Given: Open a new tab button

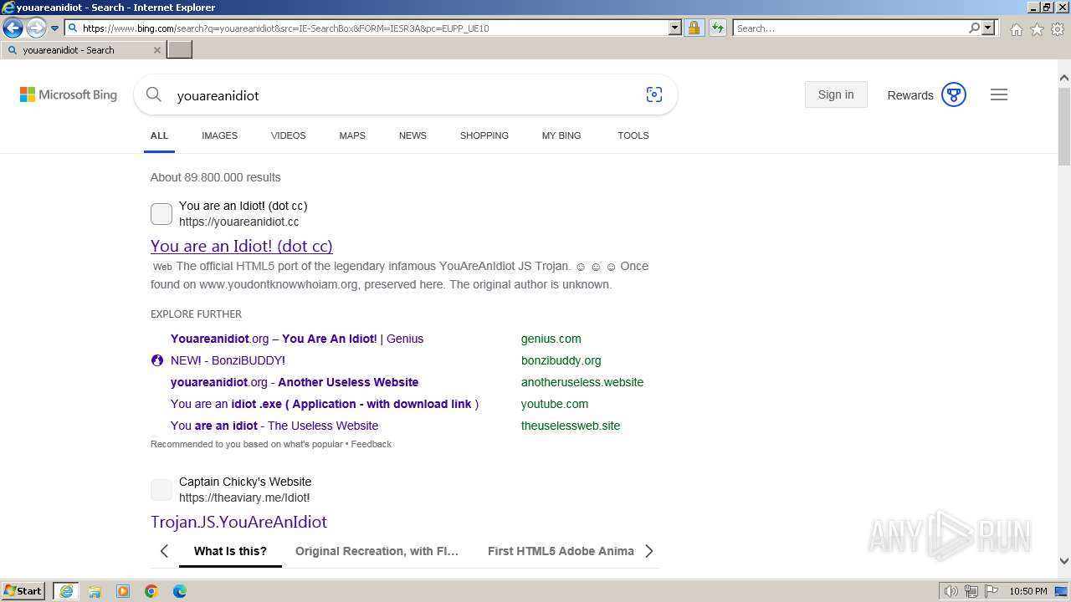Looking at the screenshot, I should (x=180, y=49).
